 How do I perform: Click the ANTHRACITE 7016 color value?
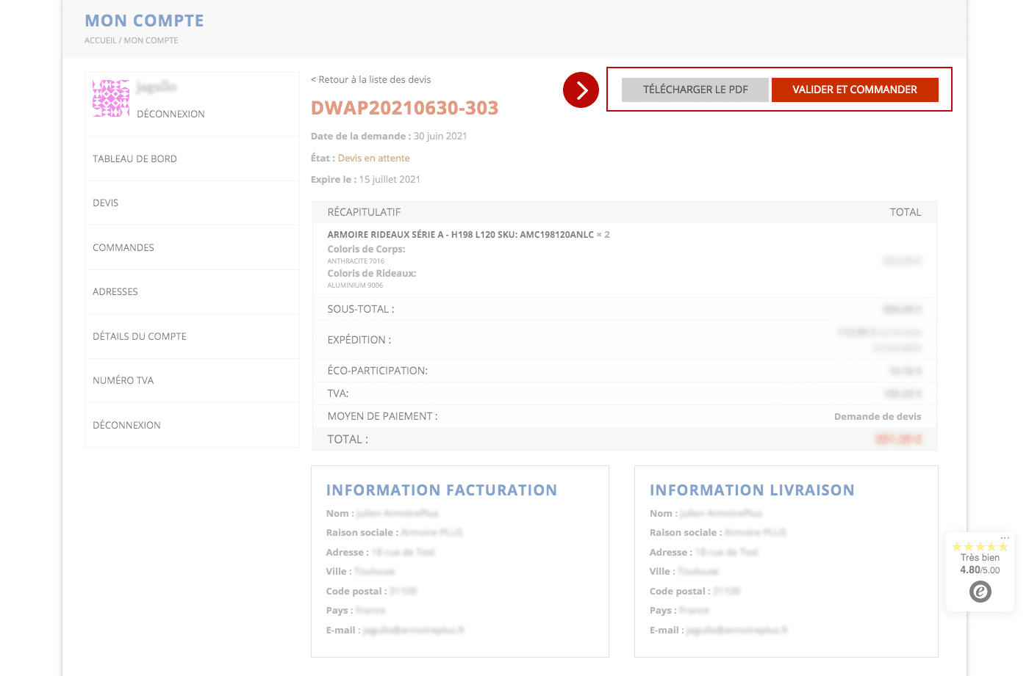pos(356,261)
